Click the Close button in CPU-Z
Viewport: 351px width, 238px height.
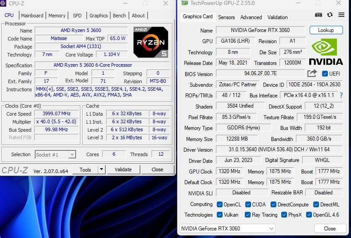[x=157, y=169]
